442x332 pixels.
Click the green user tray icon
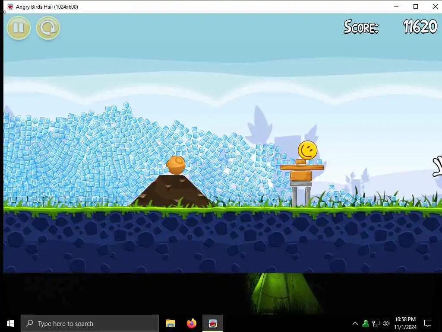pyautogui.click(x=366, y=323)
